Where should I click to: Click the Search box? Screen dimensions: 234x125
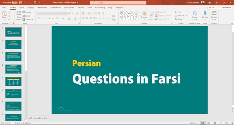pos(118,2)
